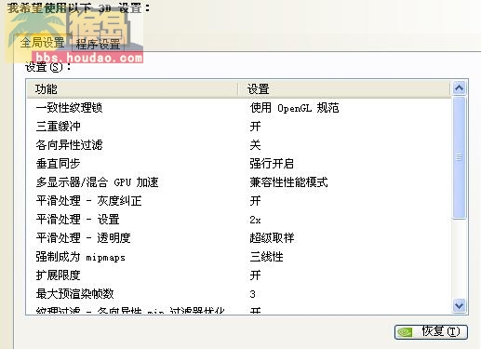Select the 三重缓冲 feature row
The height and width of the screenshot is (349, 481).
click(239, 127)
